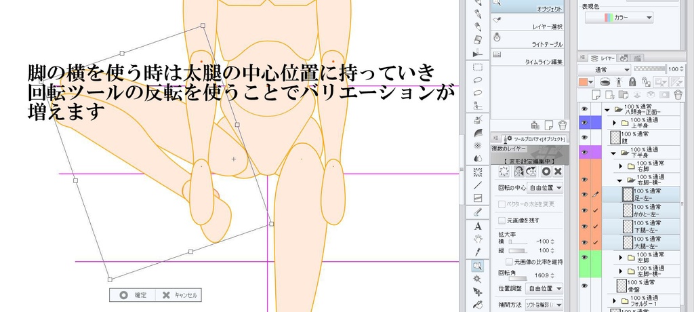Click the create layer mask icon
Screen dimensions: 694x312
664,94
